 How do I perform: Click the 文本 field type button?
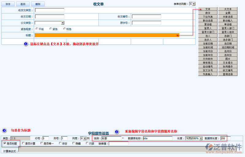point(208,9)
